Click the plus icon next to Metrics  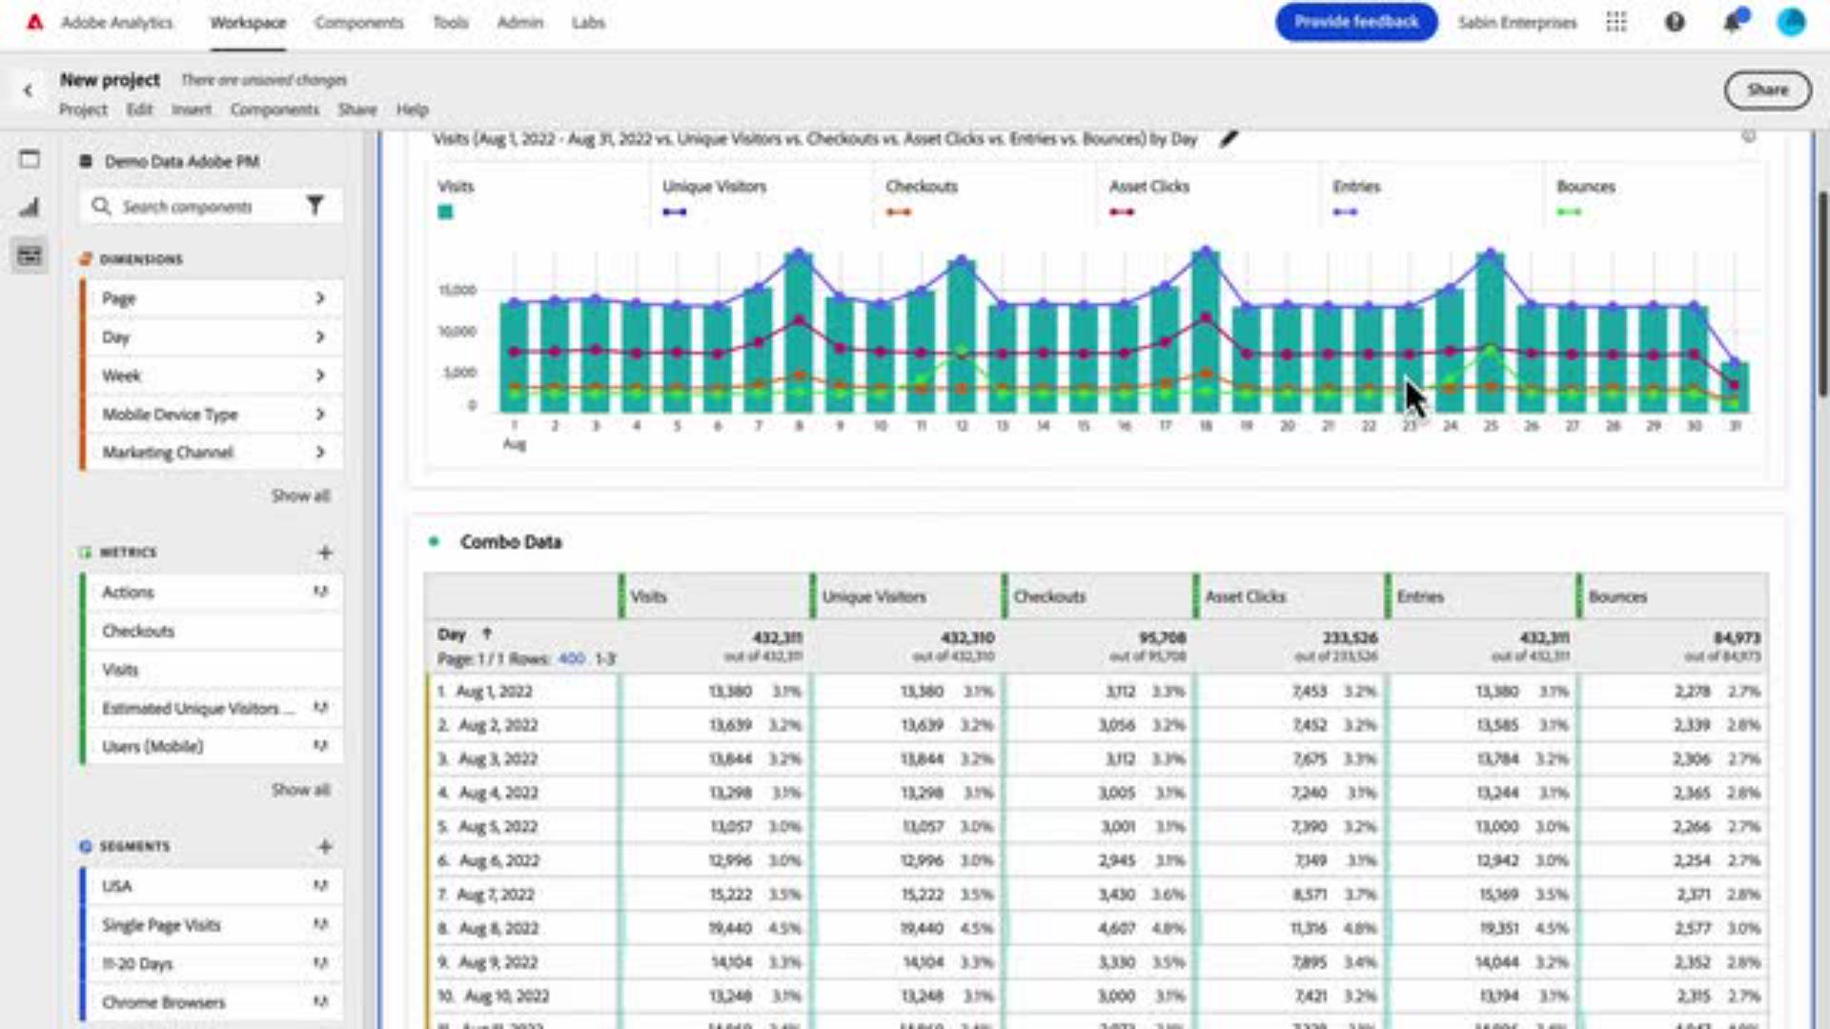pos(325,553)
